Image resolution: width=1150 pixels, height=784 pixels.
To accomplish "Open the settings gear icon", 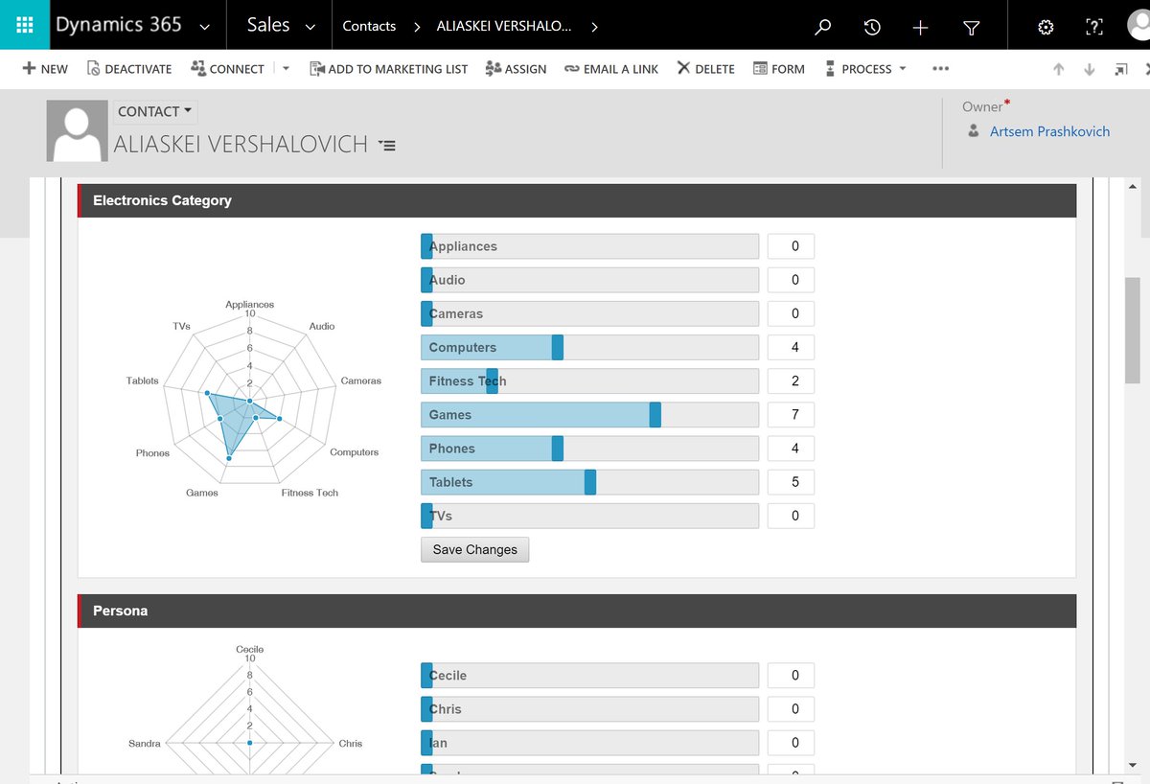I will point(1046,27).
